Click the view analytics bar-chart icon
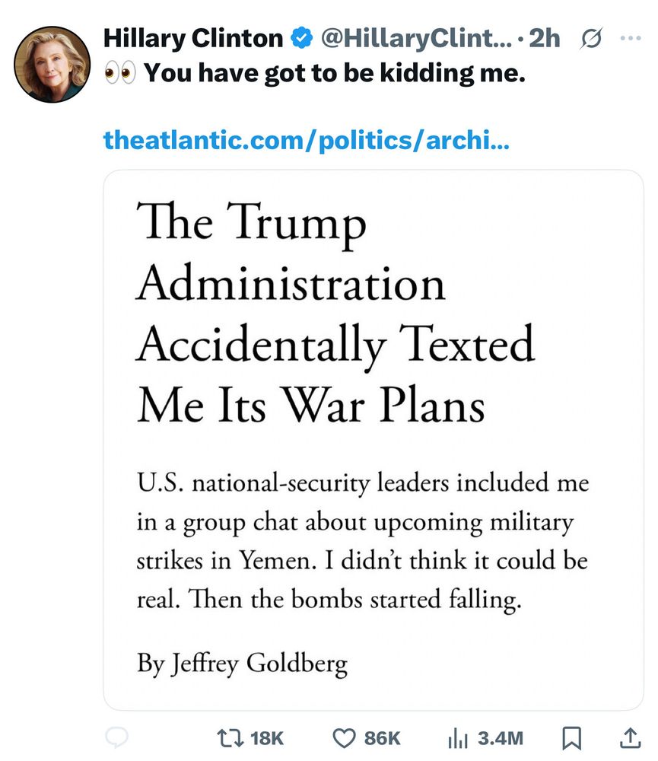 coord(458,737)
